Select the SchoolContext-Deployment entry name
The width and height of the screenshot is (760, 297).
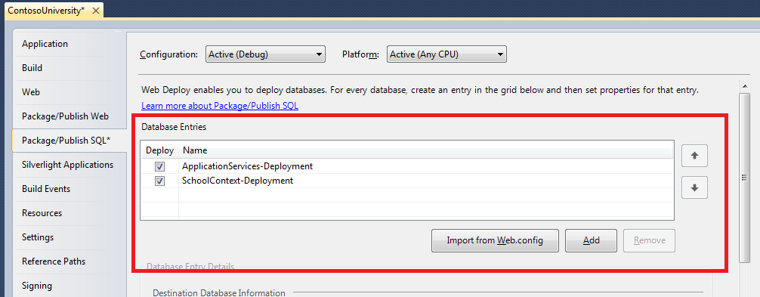click(237, 181)
